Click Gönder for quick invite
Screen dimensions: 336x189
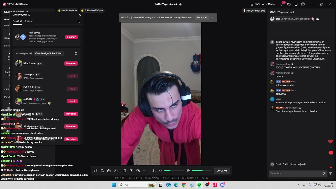pyautogui.click(x=71, y=37)
